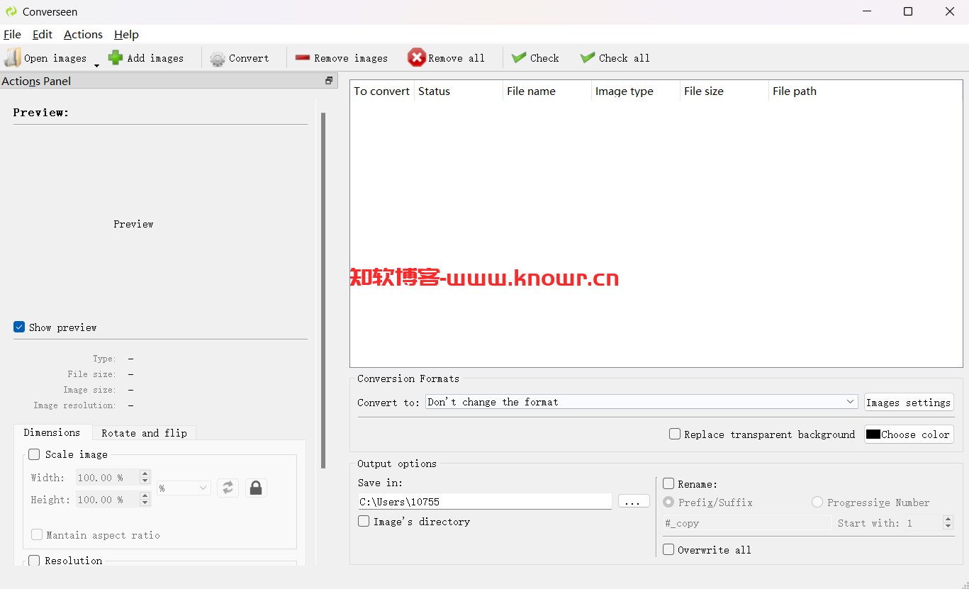Click the Save in path field
Viewport: 969px width, 589px height.
485,501
